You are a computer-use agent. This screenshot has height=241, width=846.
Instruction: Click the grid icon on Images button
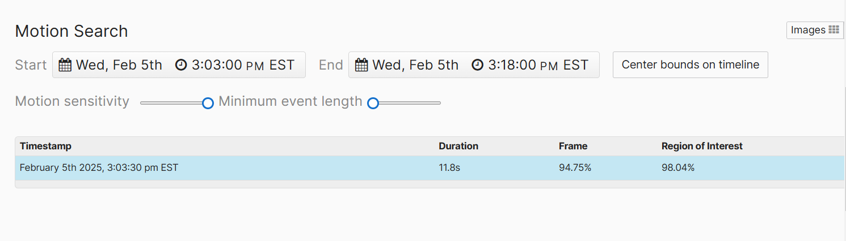click(x=834, y=30)
